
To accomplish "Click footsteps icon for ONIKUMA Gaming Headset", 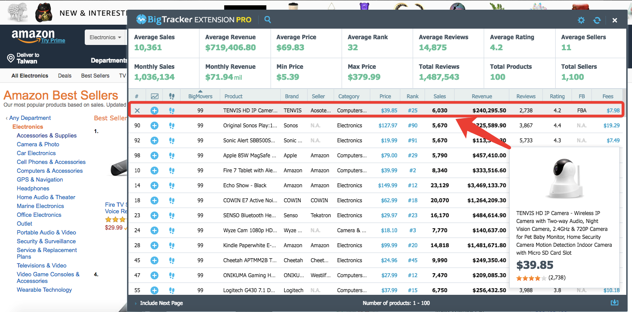I will 172,275.
